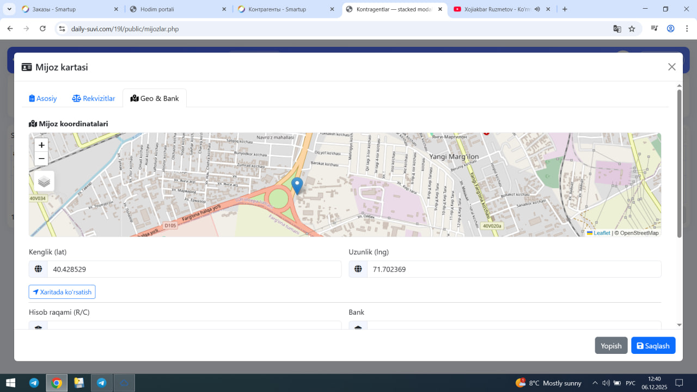Open the Chrome three-dot menu
697x392 pixels.
[x=686, y=29]
